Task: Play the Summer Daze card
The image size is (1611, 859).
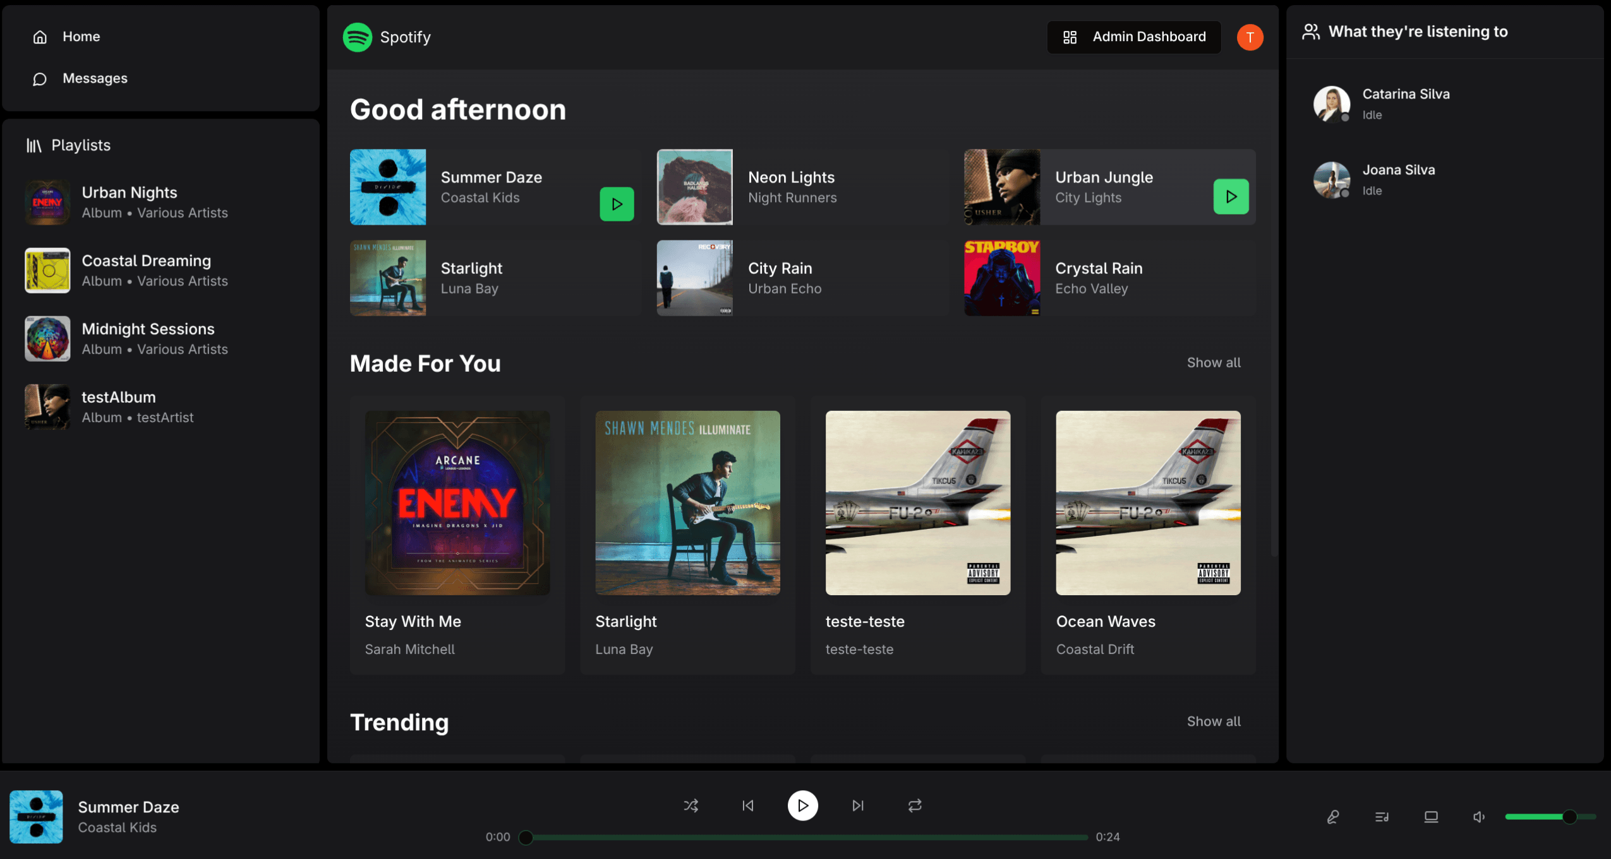Action: 616,203
